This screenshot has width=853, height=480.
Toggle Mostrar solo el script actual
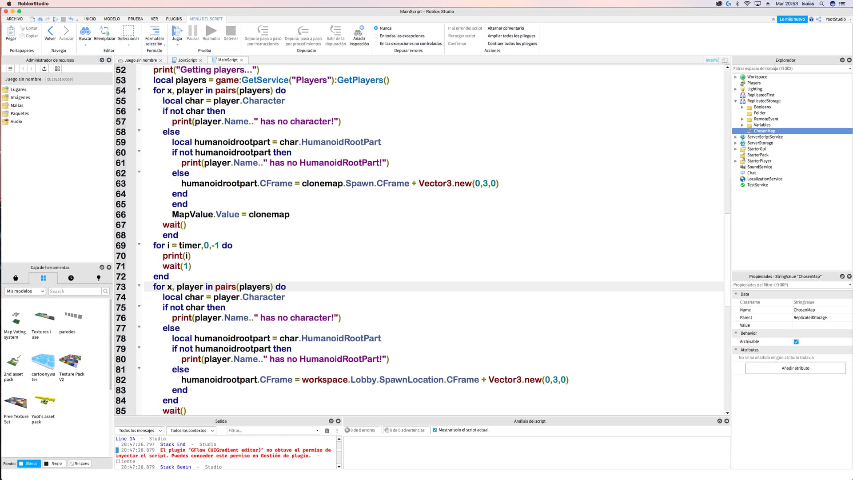pos(435,430)
